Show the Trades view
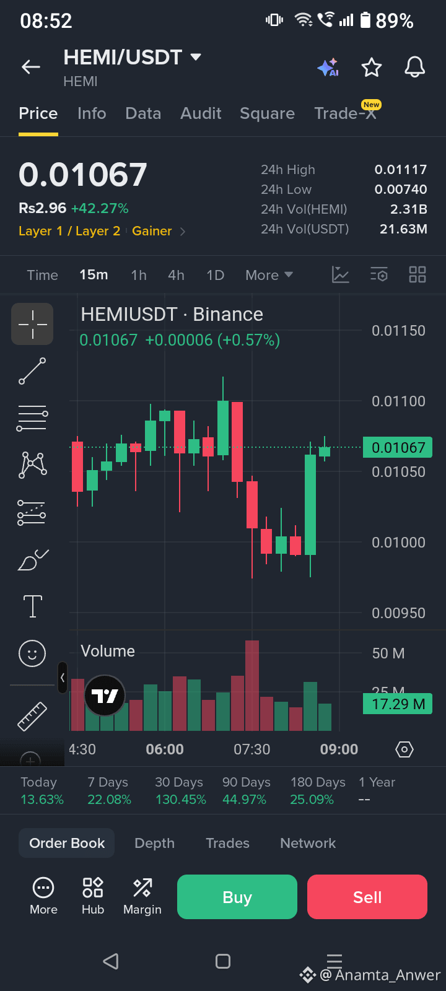This screenshot has width=446, height=991. [x=227, y=843]
